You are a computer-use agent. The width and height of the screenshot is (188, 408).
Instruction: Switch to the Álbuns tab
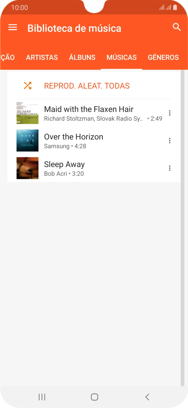click(82, 57)
